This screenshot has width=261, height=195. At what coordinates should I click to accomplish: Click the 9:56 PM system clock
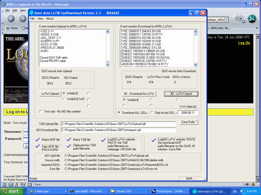pos(251,191)
